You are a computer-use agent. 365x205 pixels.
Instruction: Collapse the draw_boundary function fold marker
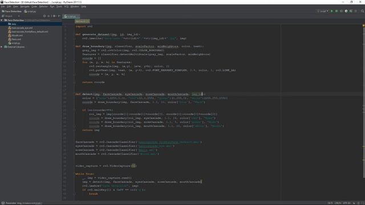point(74,46)
